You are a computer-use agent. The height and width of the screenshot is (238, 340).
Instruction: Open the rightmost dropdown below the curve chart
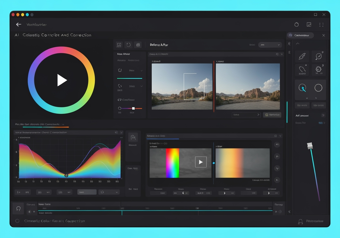(x=109, y=192)
